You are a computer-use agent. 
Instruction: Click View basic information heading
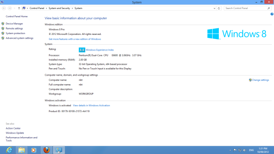(76, 18)
